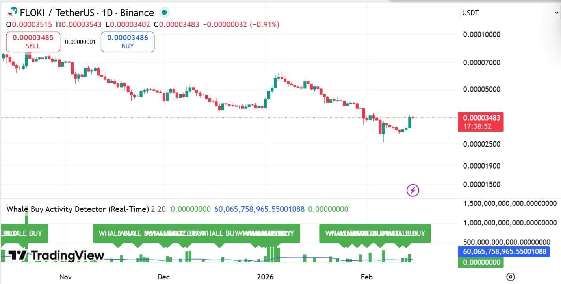The height and width of the screenshot is (284, 561).
Task: Open the purple lightning fast-order icon
Action: tap(412, 191)
